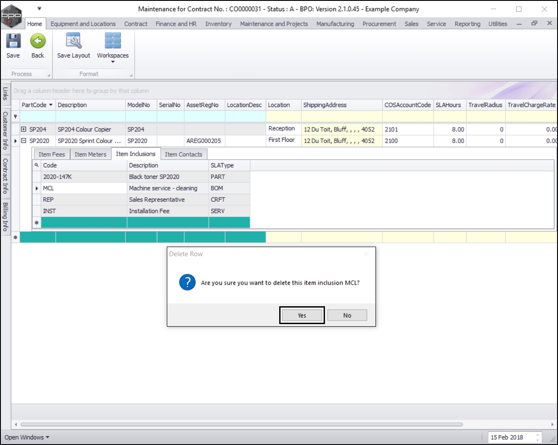Click the Reception location cell
Viewport: 558px width, 445px height.
click(x=284, y=129)
